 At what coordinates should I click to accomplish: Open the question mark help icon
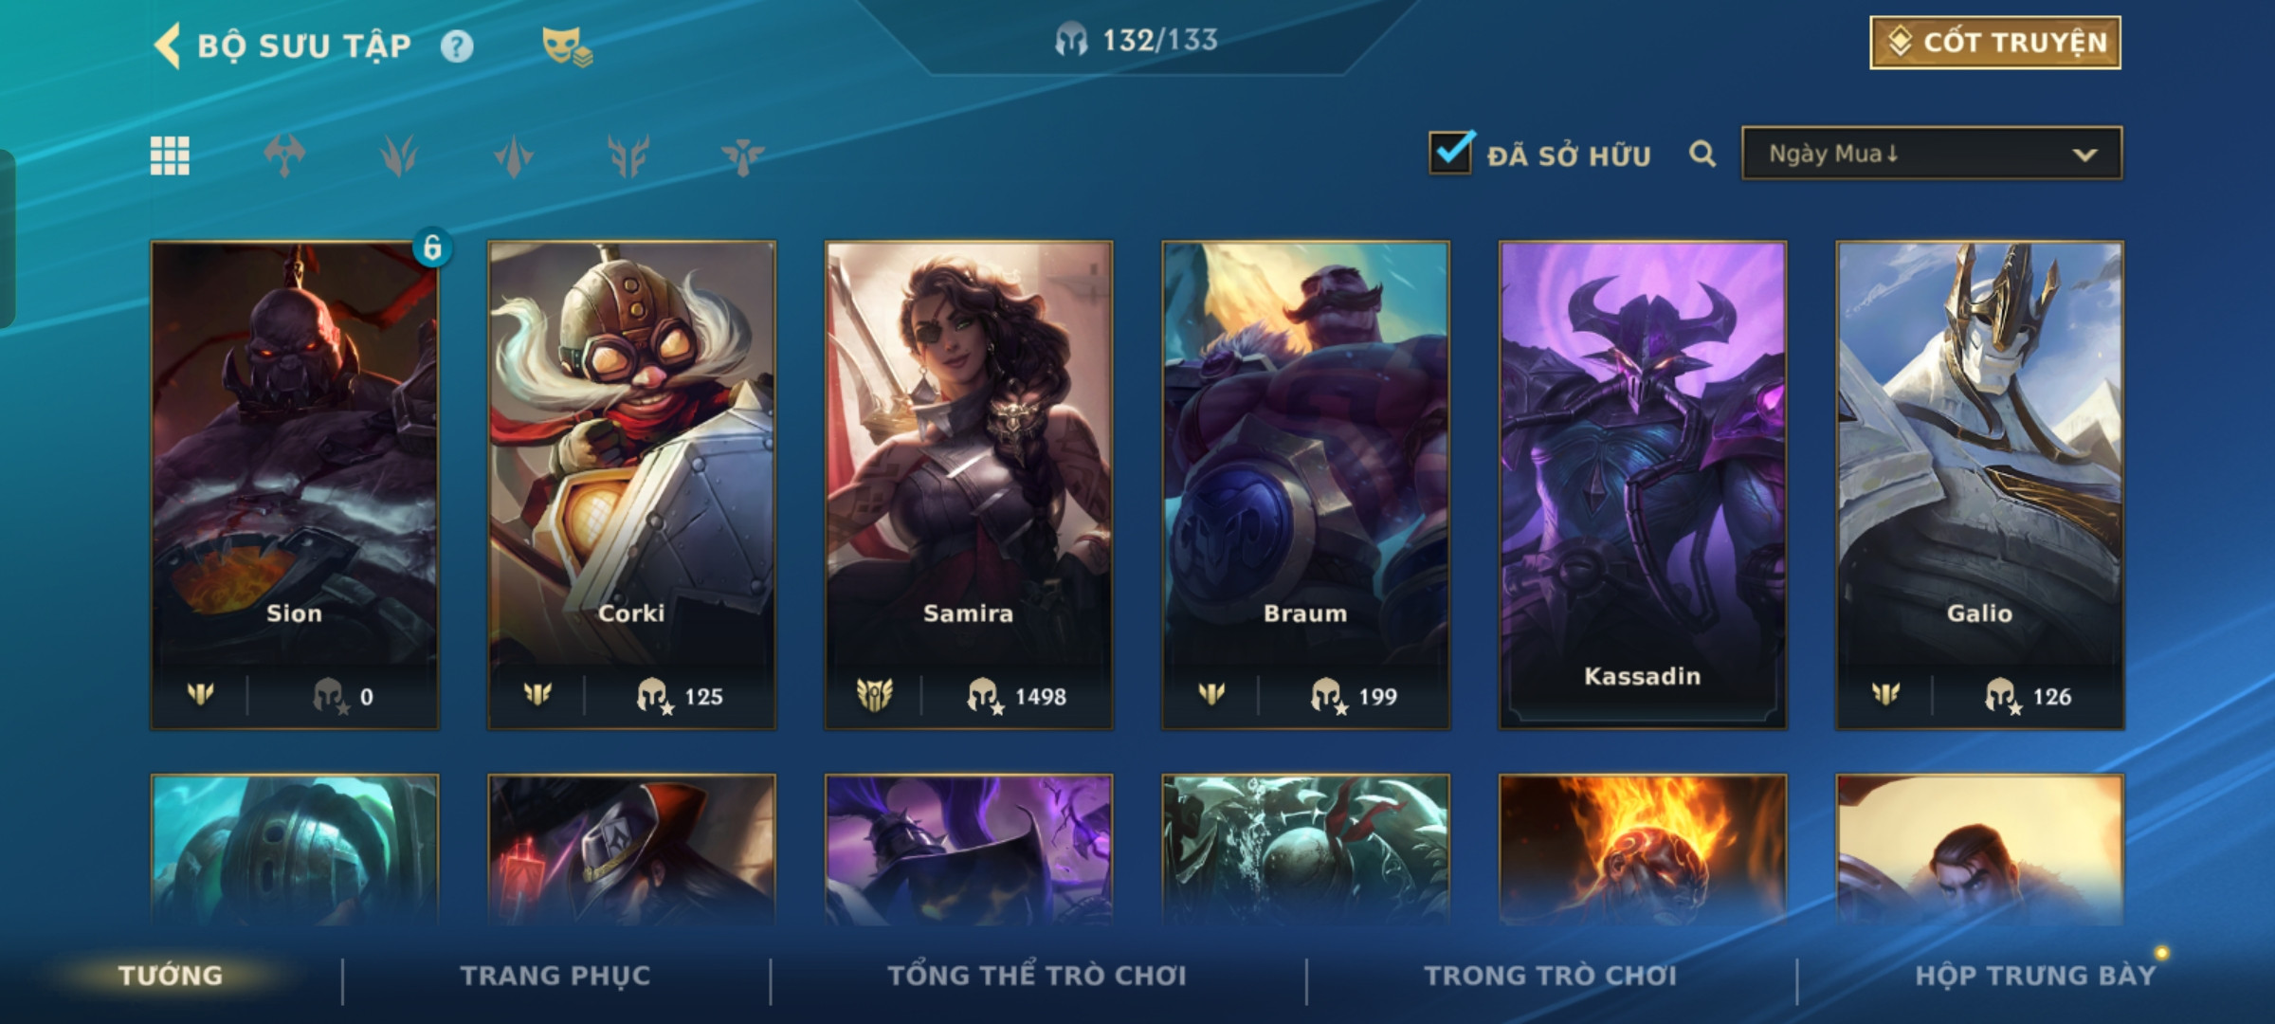457,46
